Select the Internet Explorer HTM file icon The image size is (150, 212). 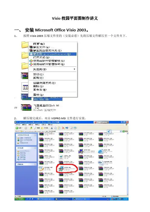pos(101,151)
